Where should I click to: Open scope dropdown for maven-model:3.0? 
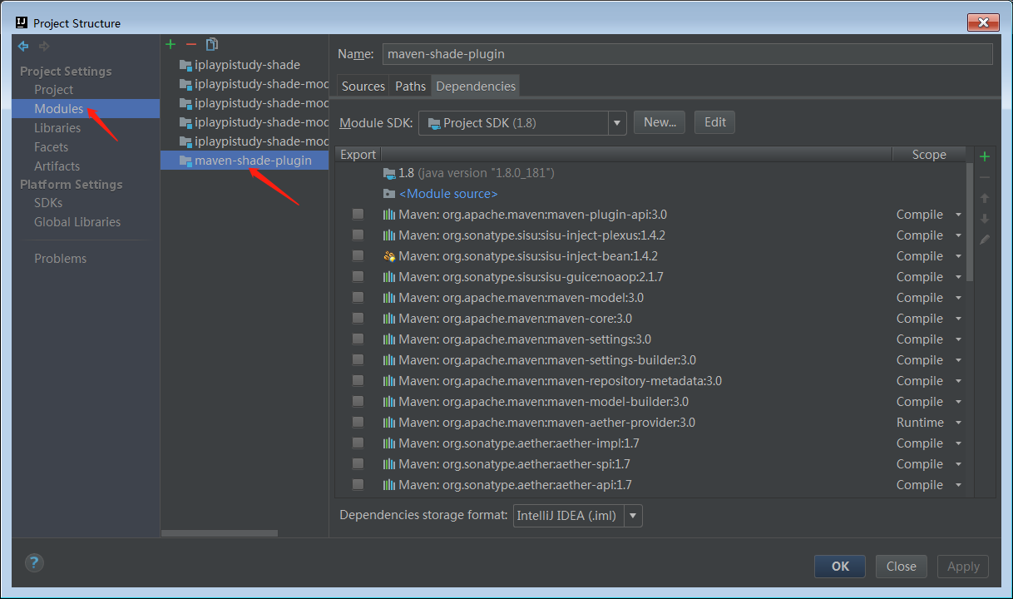[x=958, y=298]
